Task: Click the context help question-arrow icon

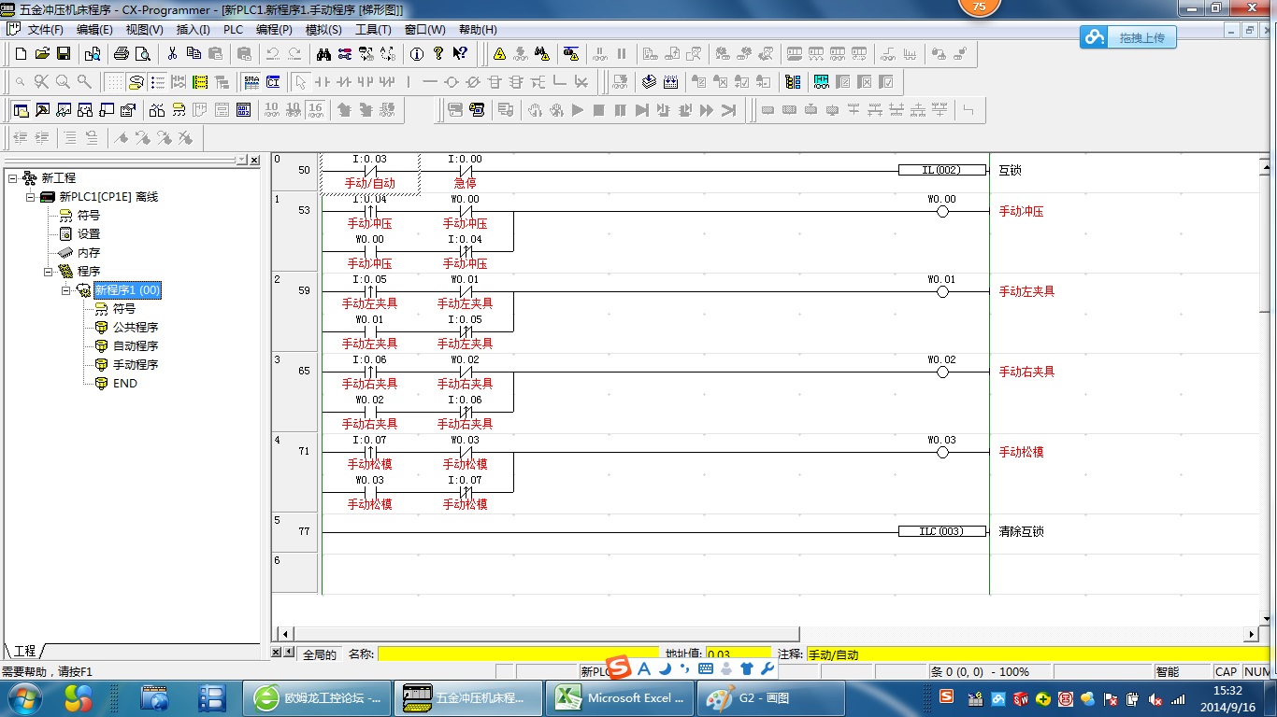Action: 459,54
